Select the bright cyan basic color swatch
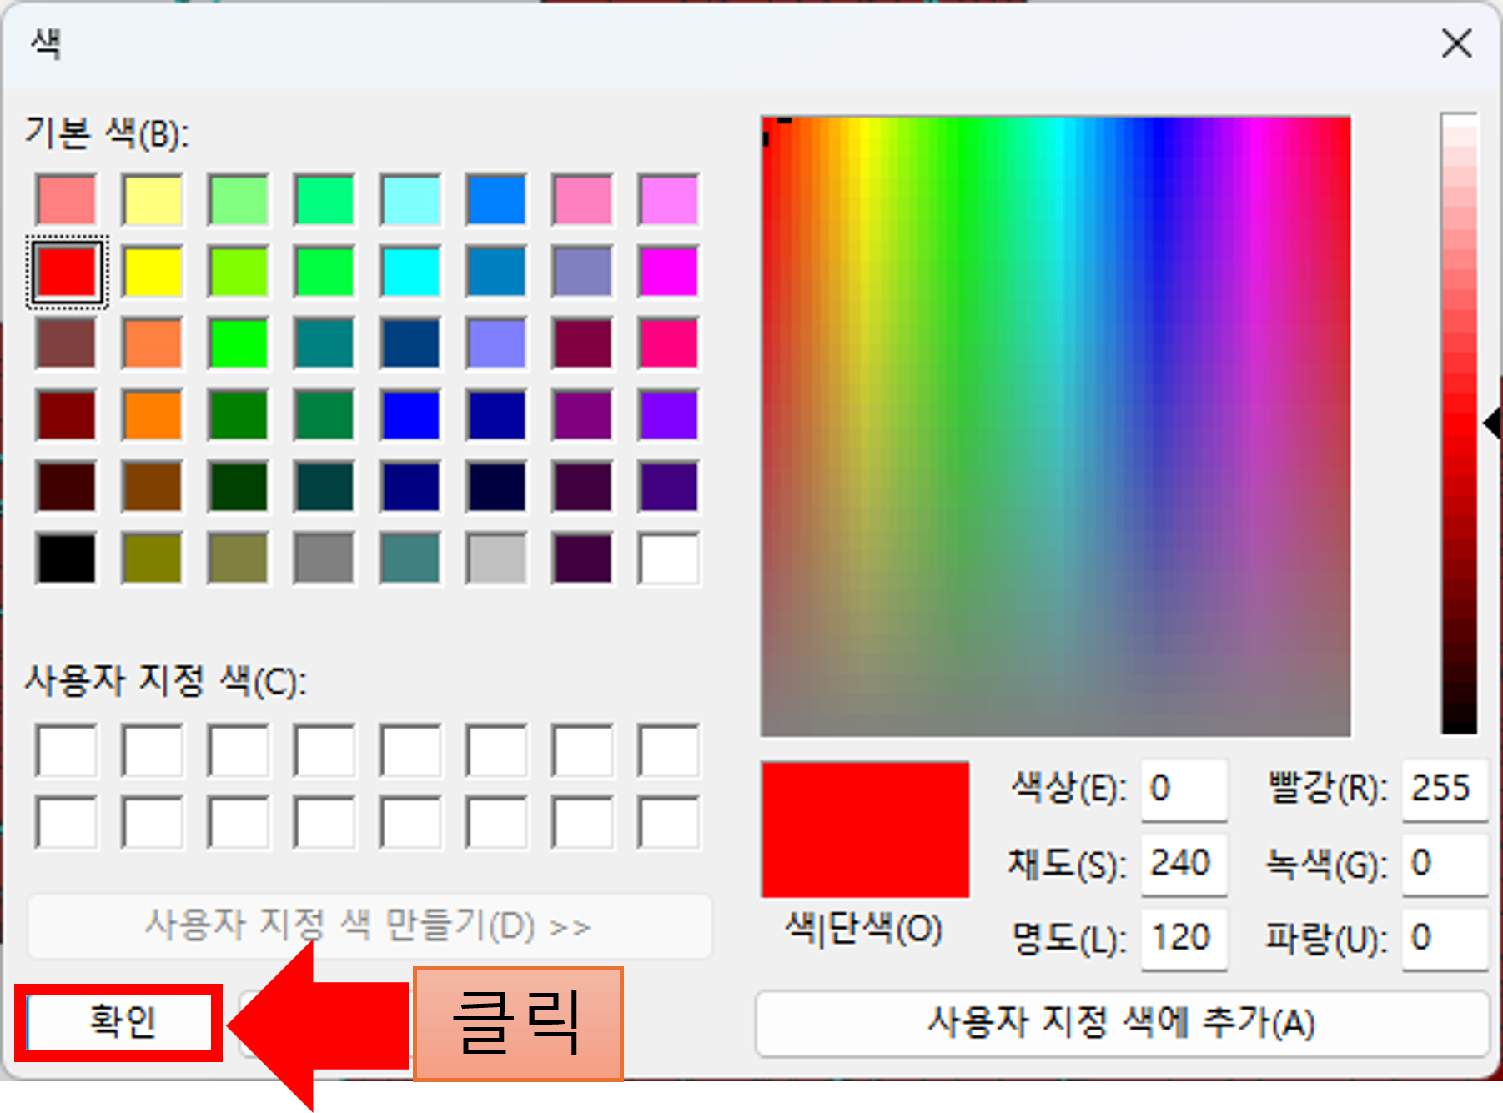Image resolution: width=1503 pixels, height=1113 pixels. (x=410, y=272)
